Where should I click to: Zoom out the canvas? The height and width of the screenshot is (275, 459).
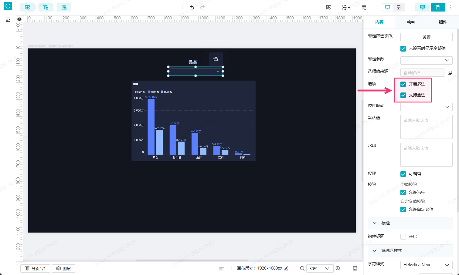point(302,268)
